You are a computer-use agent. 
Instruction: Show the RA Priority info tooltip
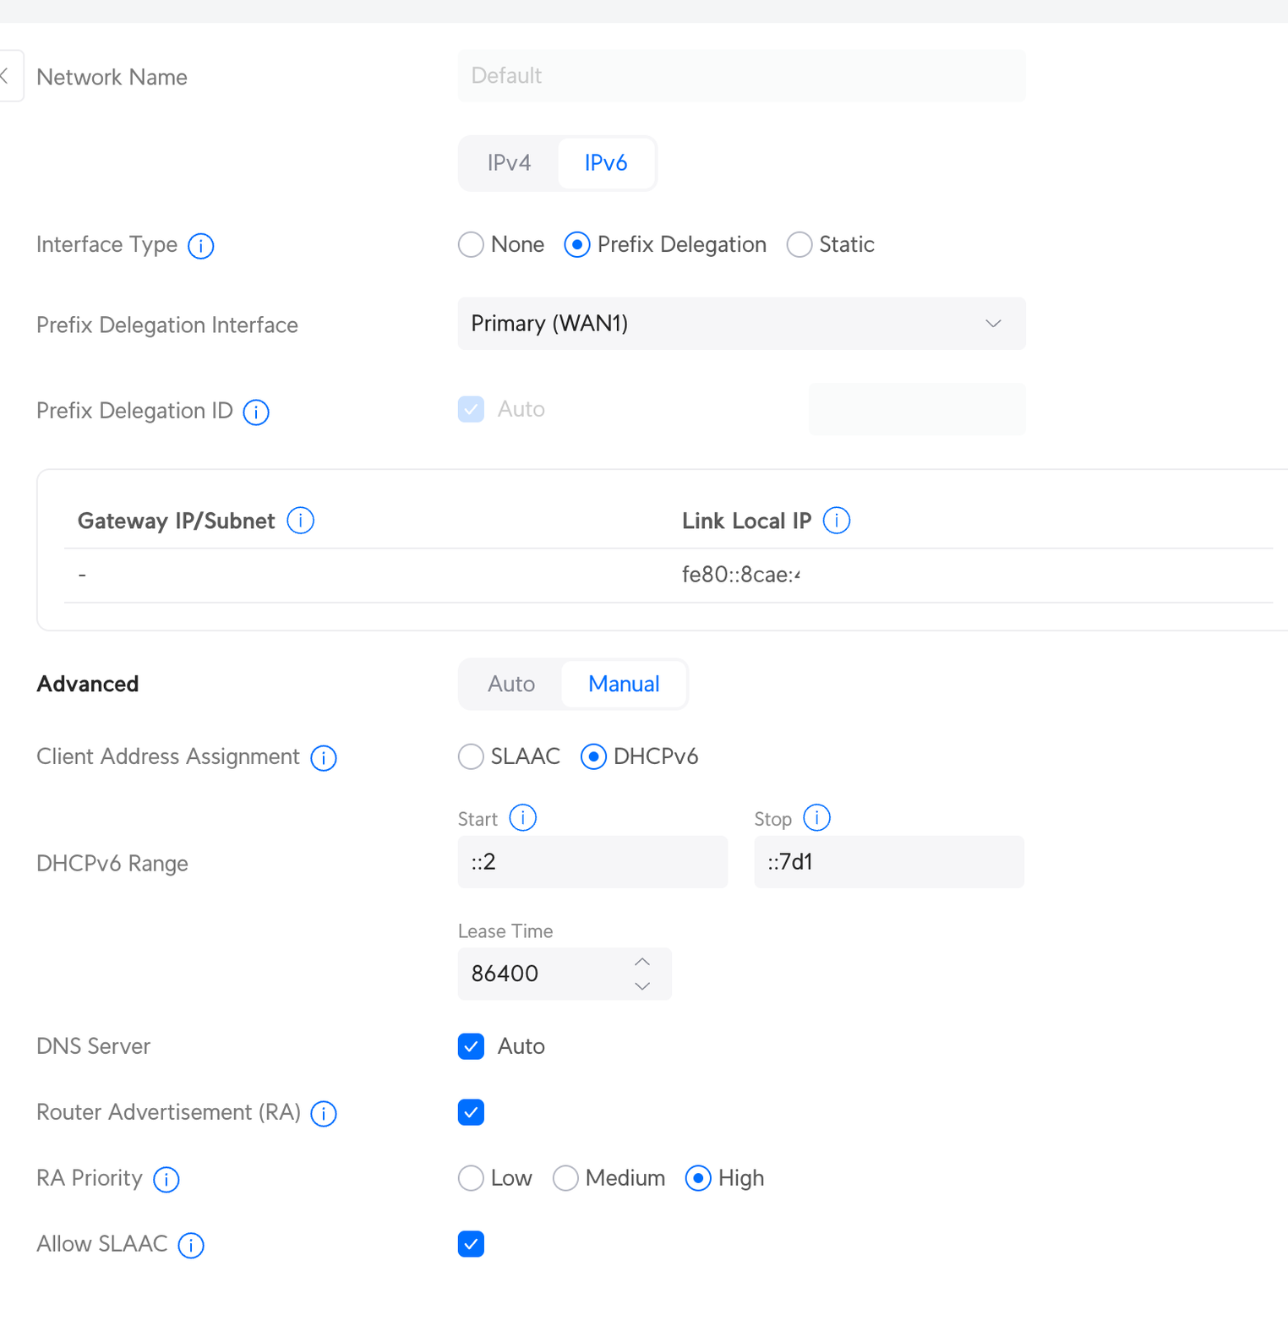[166, 1179]
